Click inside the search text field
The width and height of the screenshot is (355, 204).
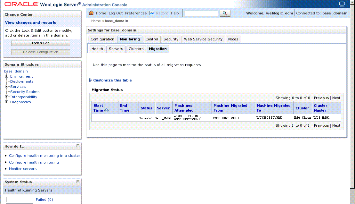[201, 13]
